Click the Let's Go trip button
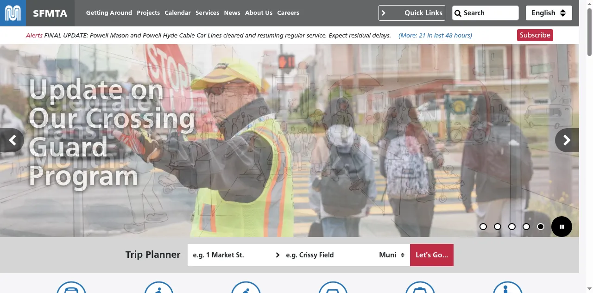The width and height of the screenshot is (593, 293). (432, 255)
